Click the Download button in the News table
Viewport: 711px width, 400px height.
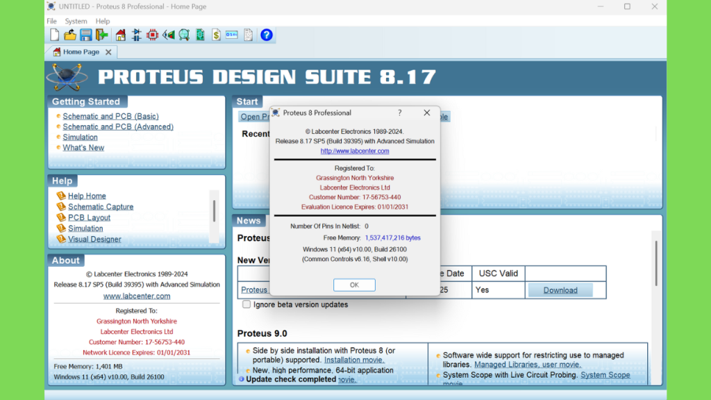click(560, 290)
